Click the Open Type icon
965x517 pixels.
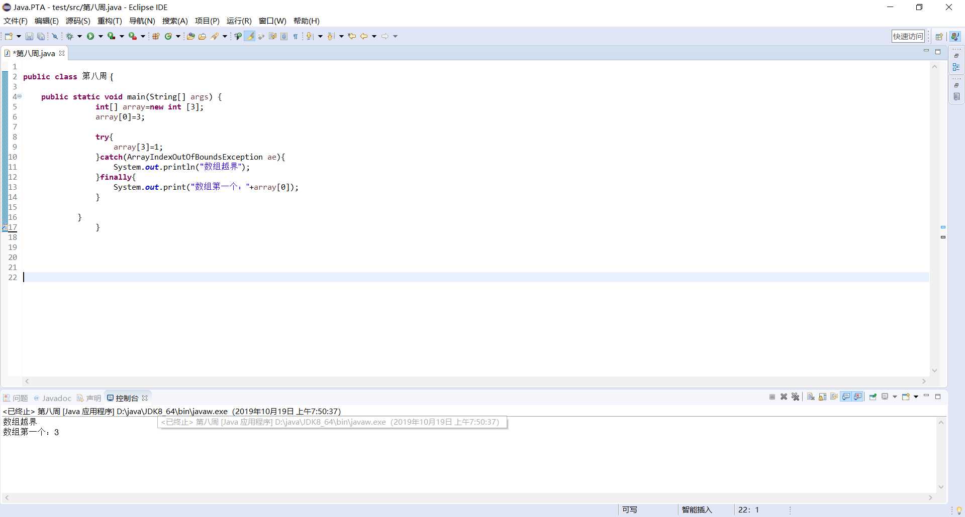(x=190, y=36)
